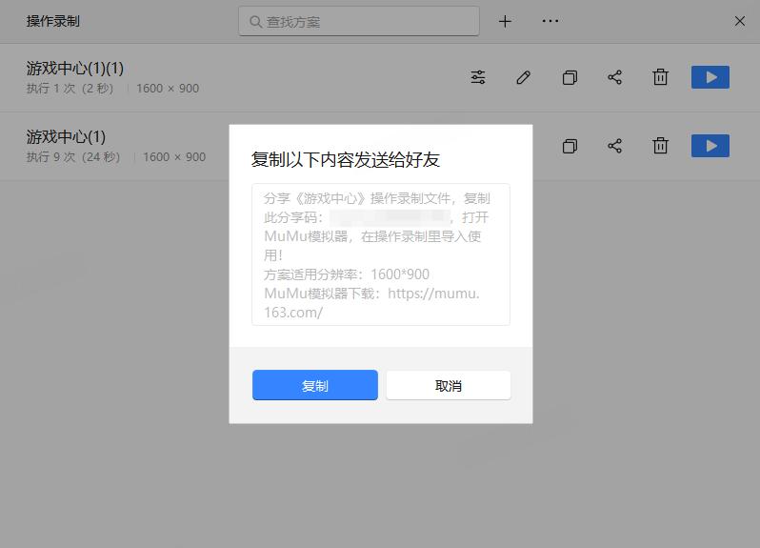Click the share text box in the dialog
The width and height of the screenshot is (760, 548).
tap(380, 254)
